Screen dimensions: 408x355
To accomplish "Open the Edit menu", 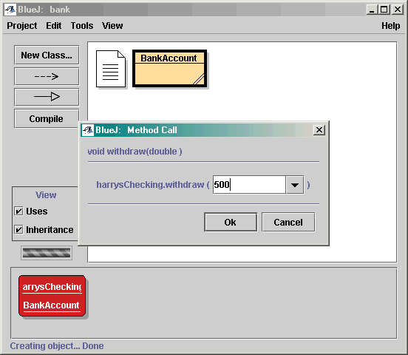I will point(54,26).
